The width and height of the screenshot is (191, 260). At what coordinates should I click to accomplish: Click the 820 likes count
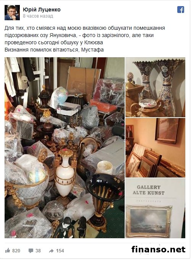[16, 250]
